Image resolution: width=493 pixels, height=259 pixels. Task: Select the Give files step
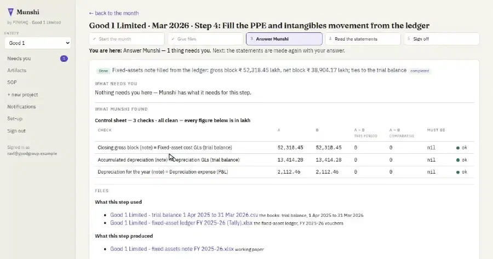coord(205,39)
